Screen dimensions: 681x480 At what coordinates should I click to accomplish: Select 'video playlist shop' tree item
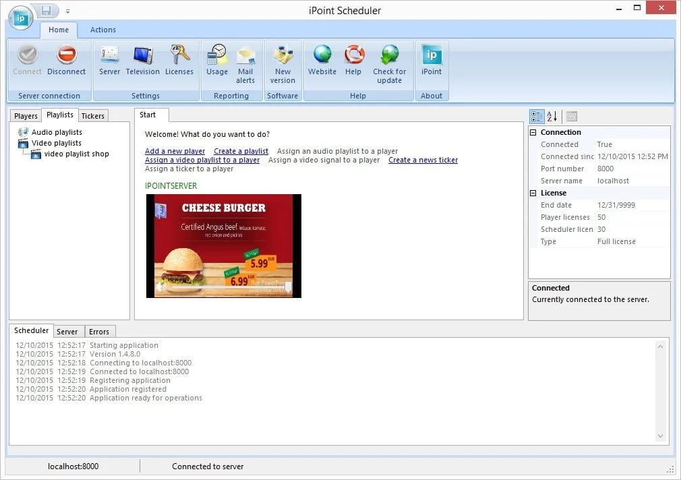tap(76, 154)
